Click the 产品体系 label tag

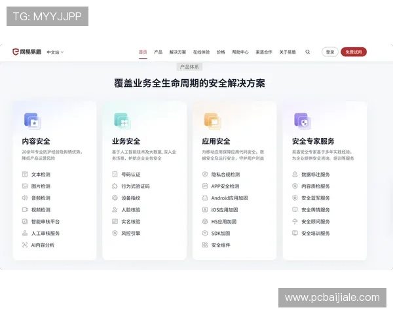[x=189, y=67]
